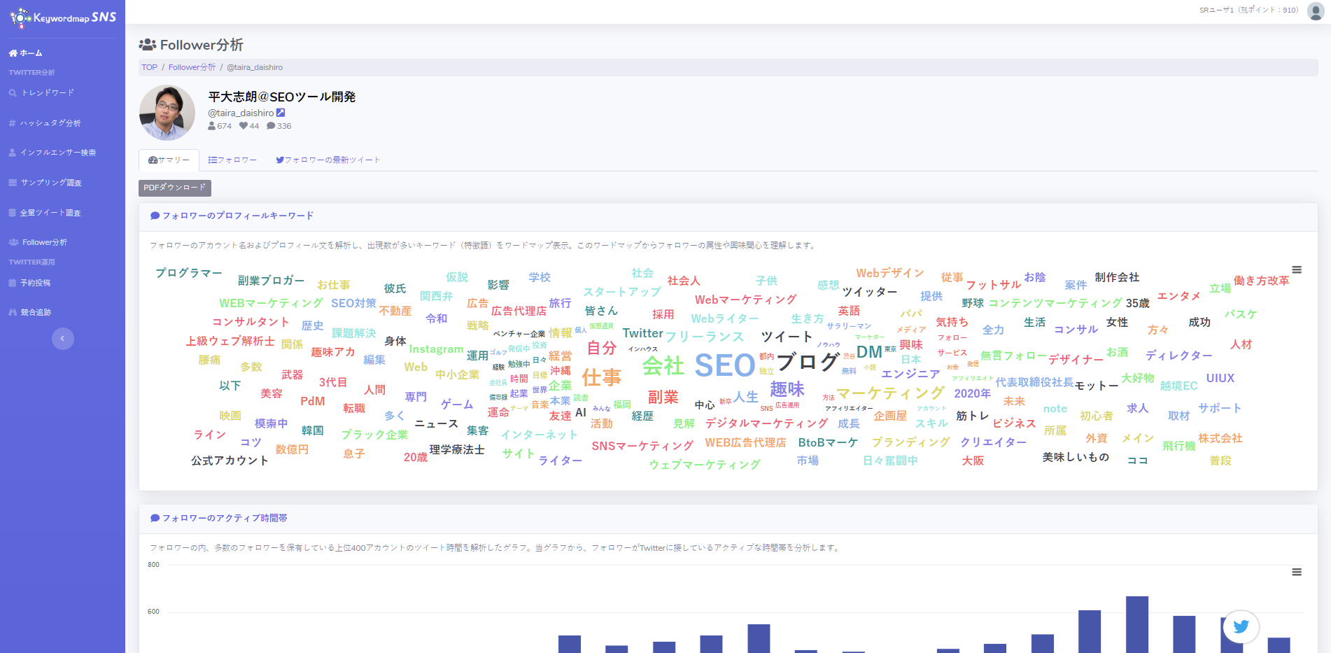Open インフルエンサー検索 in sidebar
Screen dimensions: 1331x653
pyautogui.click(x=57, y=153)
